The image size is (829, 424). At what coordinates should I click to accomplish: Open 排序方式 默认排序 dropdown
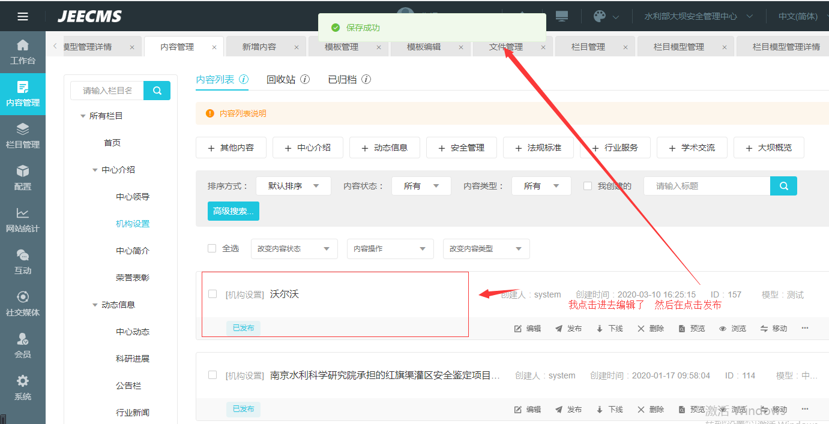pos(294,186)
